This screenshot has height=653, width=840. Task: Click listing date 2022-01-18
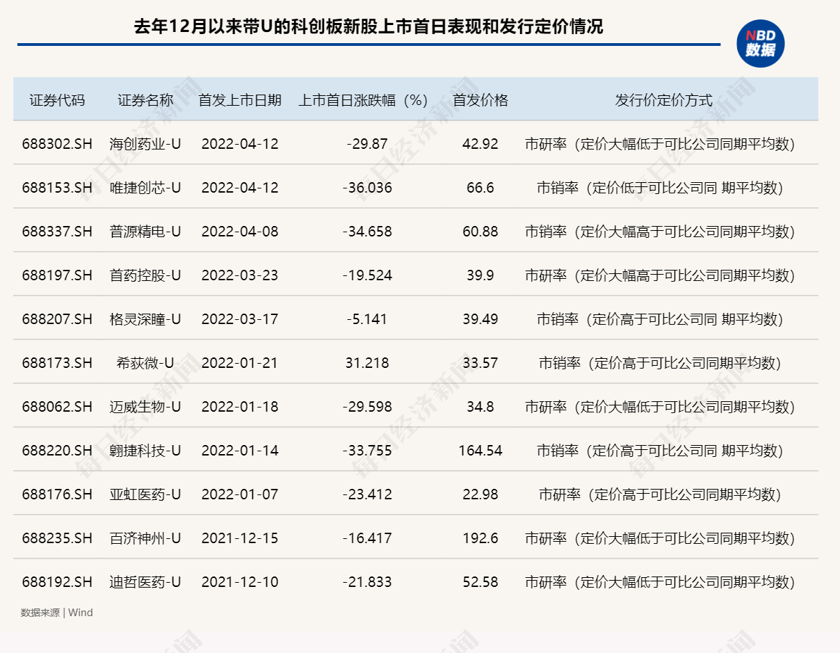tap(240, 407)
